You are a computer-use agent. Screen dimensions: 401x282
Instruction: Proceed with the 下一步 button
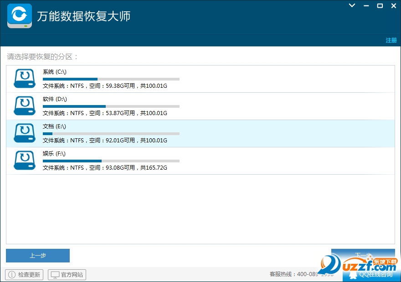pos(363,256)
